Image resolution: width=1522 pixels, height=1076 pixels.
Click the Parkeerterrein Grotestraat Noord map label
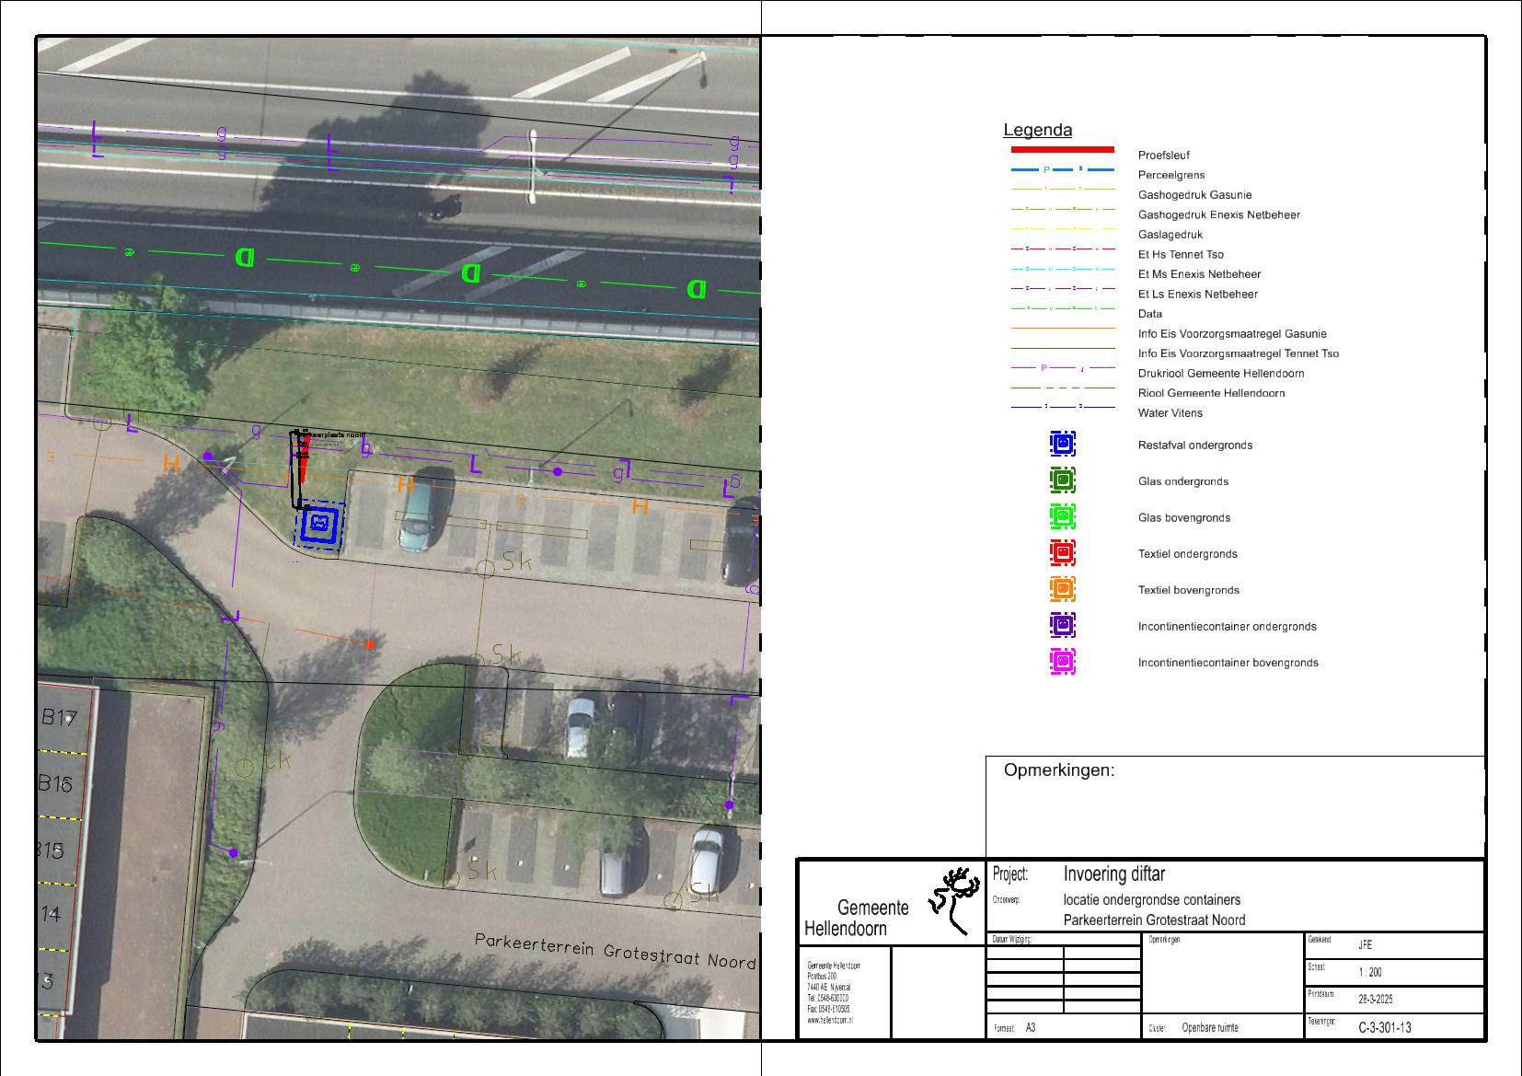point(614,951)
